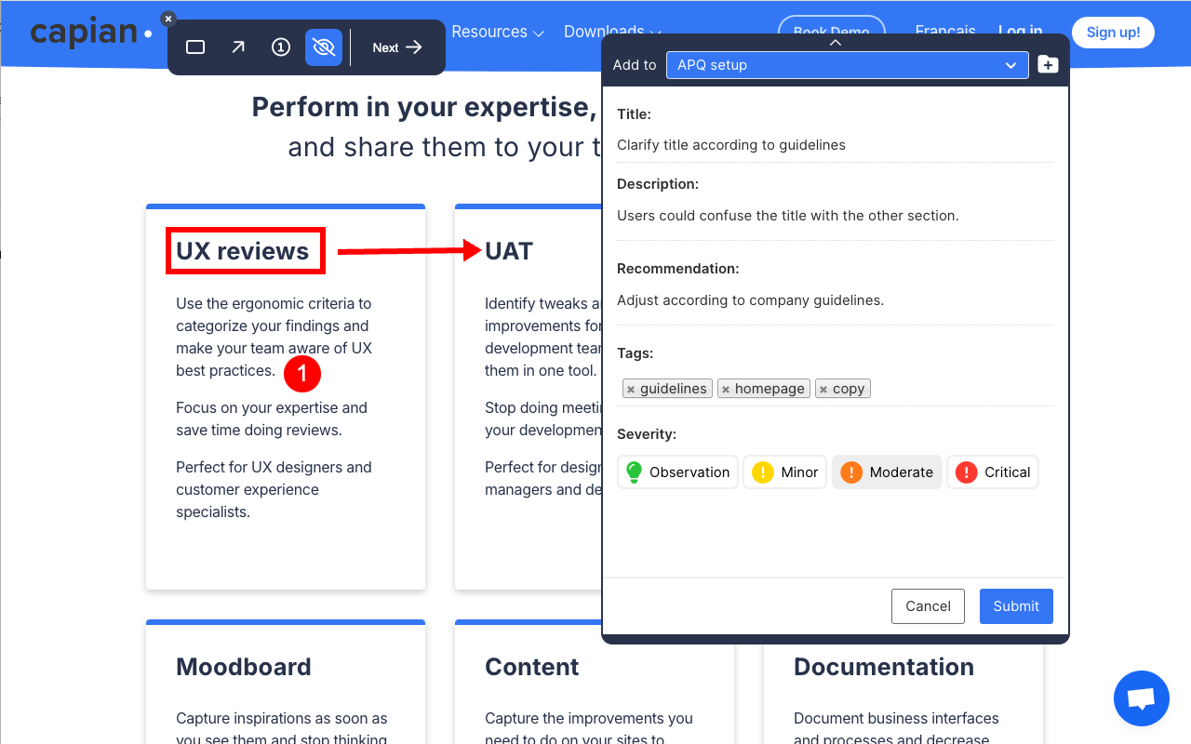Mark the severity as Critical
The width and height of the screenshot is (1191, 744).
(993, 472)
